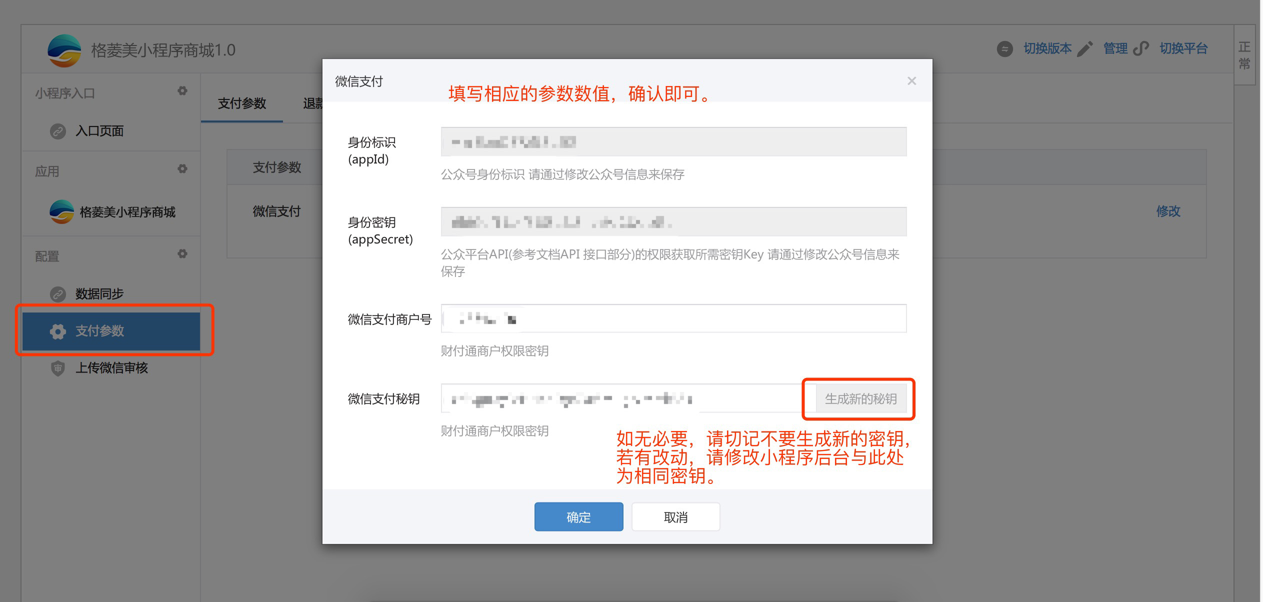Click the link icon before 切换平台

(1141, 48)
